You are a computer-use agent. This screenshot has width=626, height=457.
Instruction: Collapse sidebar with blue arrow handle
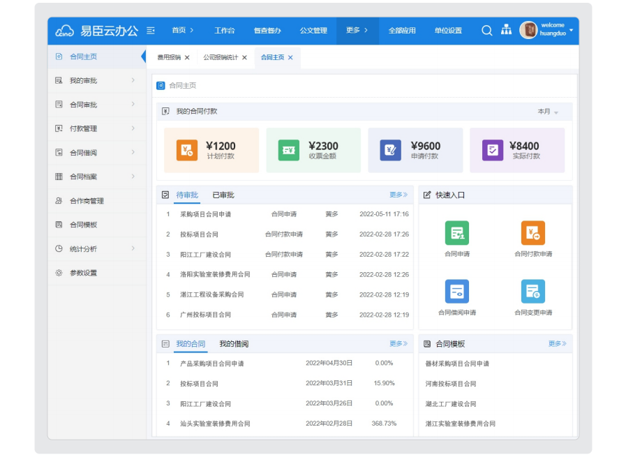click(144, 57)
